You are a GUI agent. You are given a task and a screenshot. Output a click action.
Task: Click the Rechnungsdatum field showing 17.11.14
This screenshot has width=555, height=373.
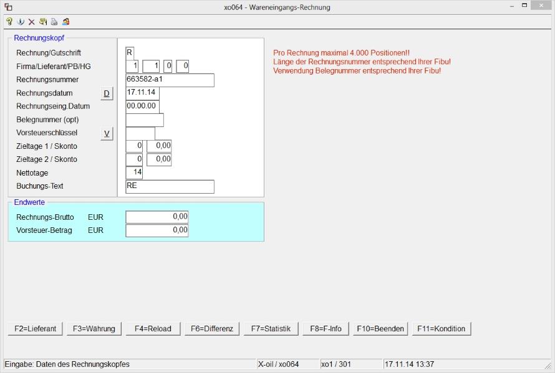pos(142,93)
